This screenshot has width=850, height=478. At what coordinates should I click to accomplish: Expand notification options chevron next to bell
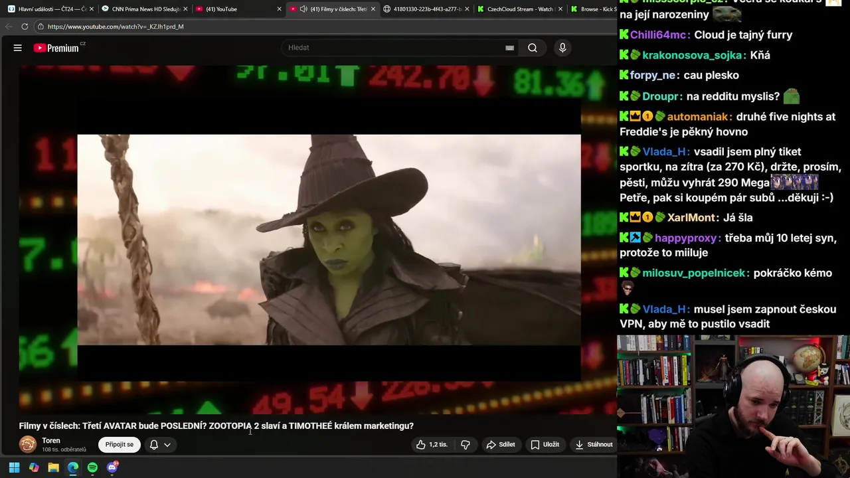pos(167,445)
